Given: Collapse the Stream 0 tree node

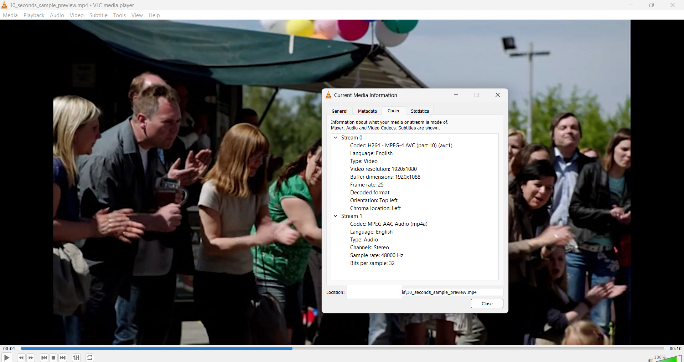Looking at the screenshot, I should pyautogui.click(x=336, y=137).
